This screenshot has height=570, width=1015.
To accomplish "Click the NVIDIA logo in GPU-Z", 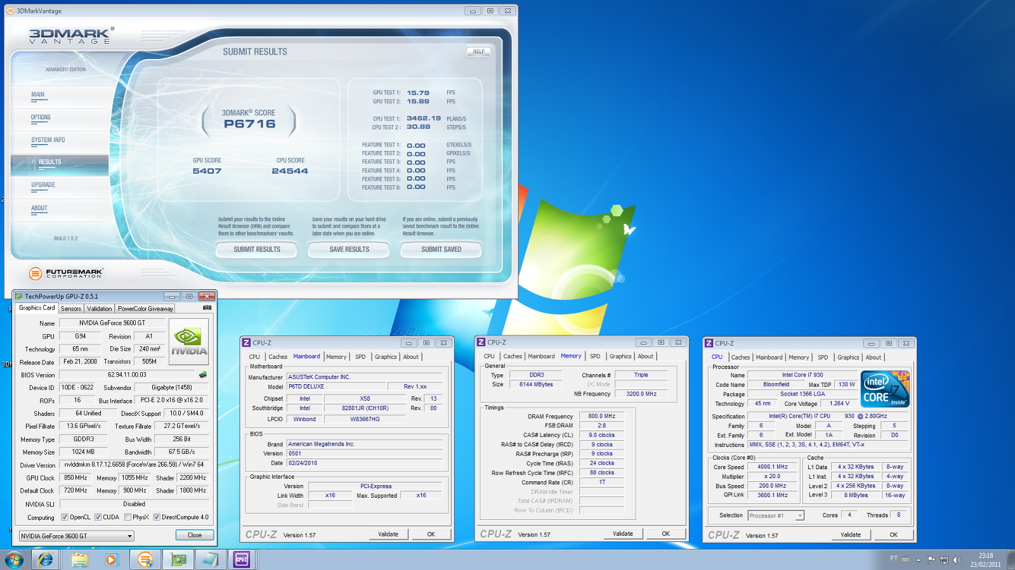I will (x=189, y=342).
